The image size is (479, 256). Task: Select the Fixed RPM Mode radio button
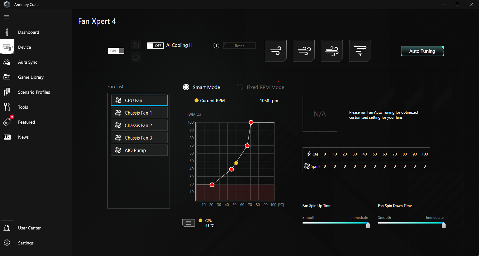coord(240,87)
